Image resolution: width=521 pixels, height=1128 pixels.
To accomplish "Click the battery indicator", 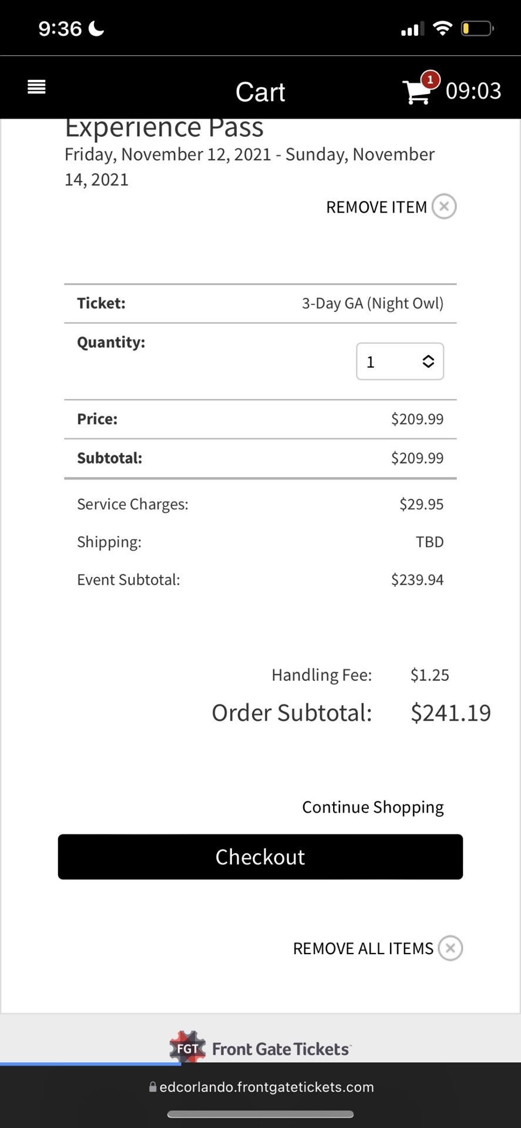I will coord(477,28).
